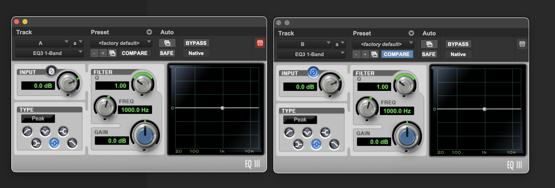Enable automation SAFE on track A plug-in
This screenshot has height=188, width=555.
click(x=167, y=53)
